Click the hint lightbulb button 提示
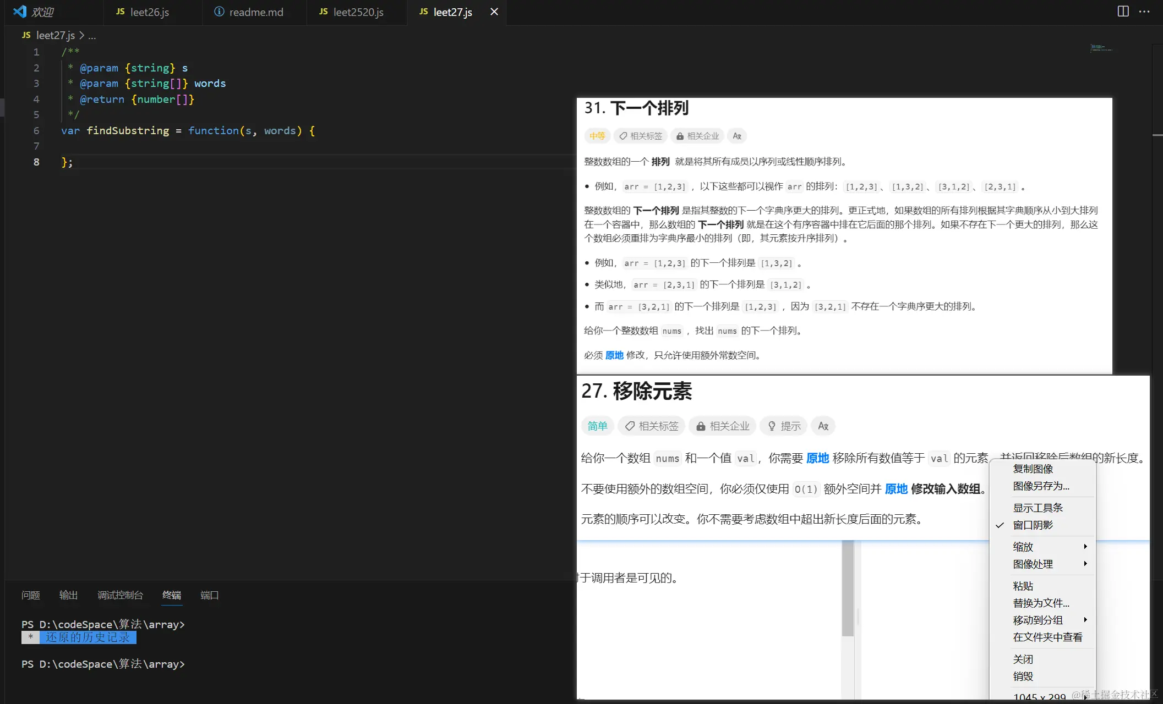1163x704 pixels. (x=784, y=426)
